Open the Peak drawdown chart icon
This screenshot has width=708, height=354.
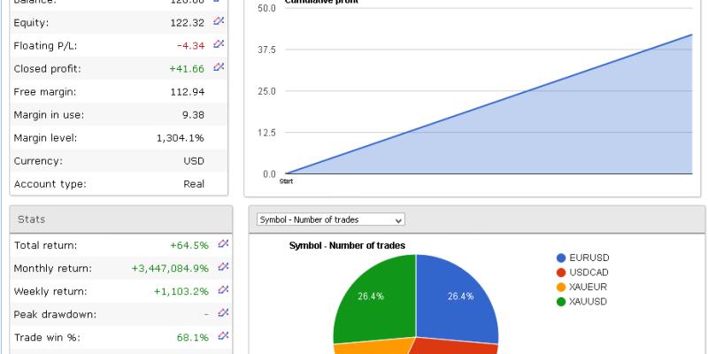coord(223,313)
